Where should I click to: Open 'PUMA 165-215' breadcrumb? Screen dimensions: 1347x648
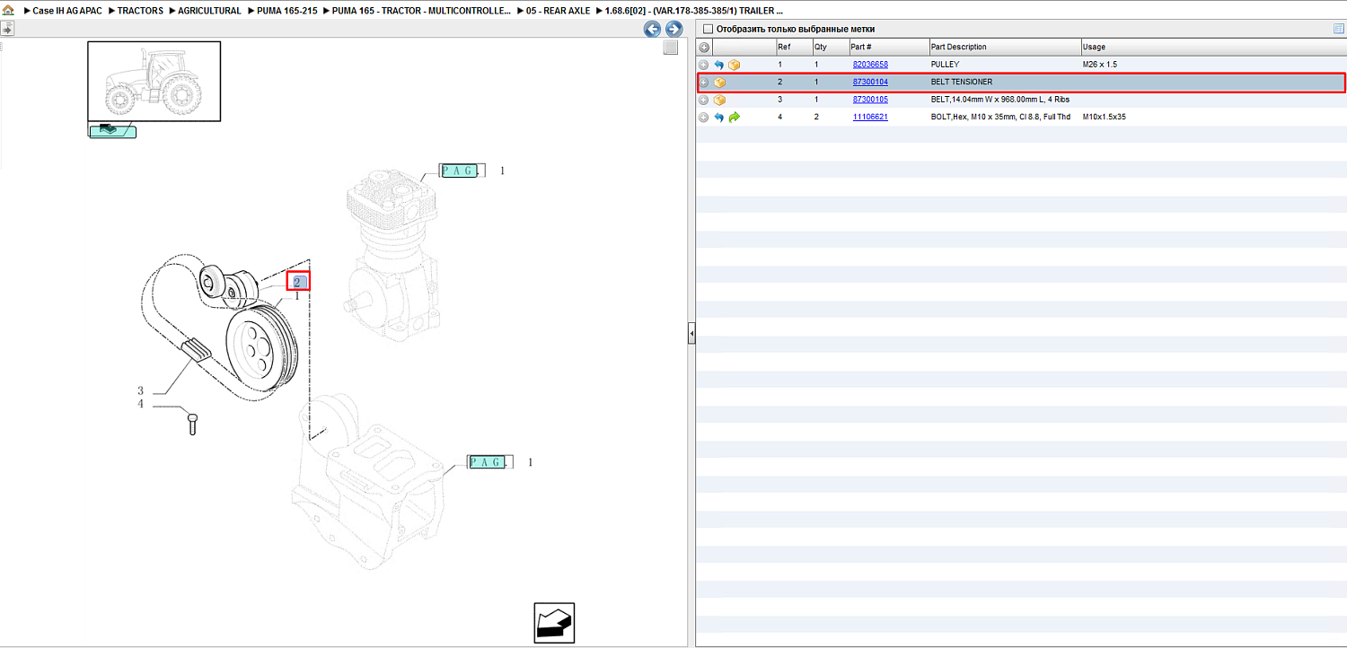coord(286,11)
